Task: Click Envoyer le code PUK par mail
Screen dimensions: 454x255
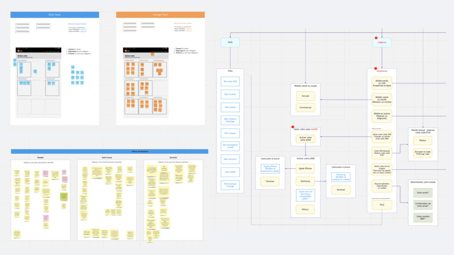Action: [423, 153]
